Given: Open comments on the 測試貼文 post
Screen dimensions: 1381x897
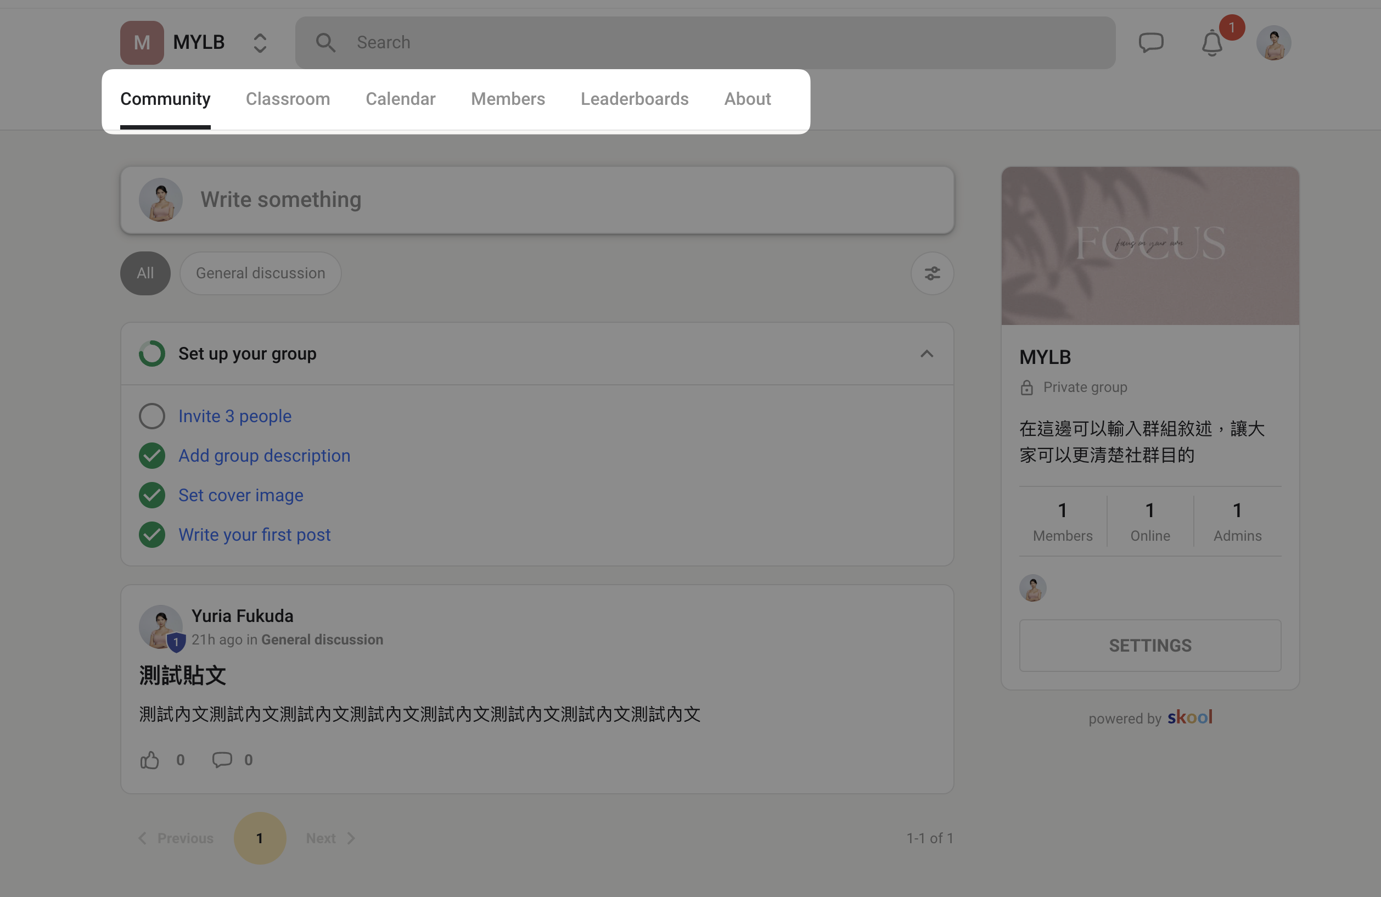Looking at the screenshot, I should 222,760.
